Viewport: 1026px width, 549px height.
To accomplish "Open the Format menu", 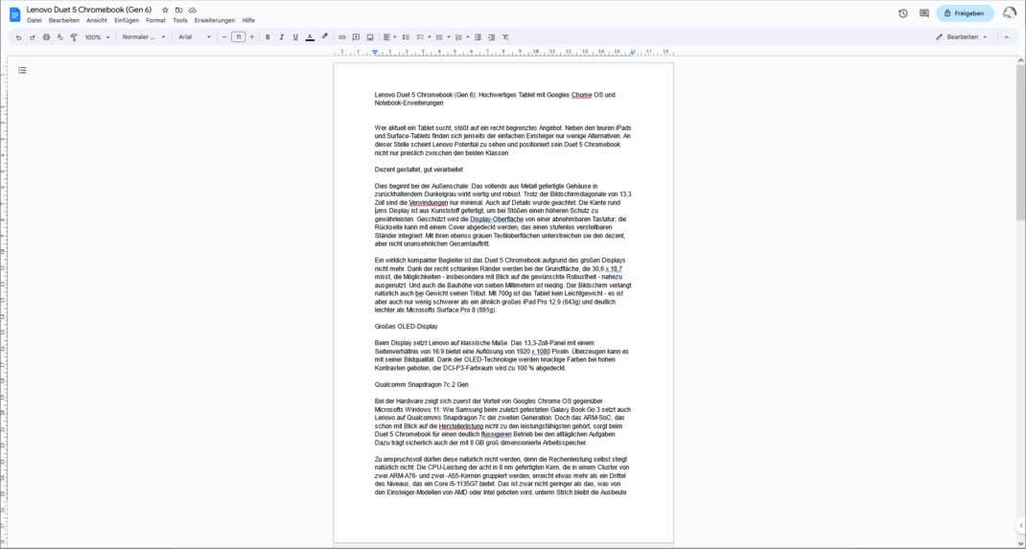I will pos(155,20).
